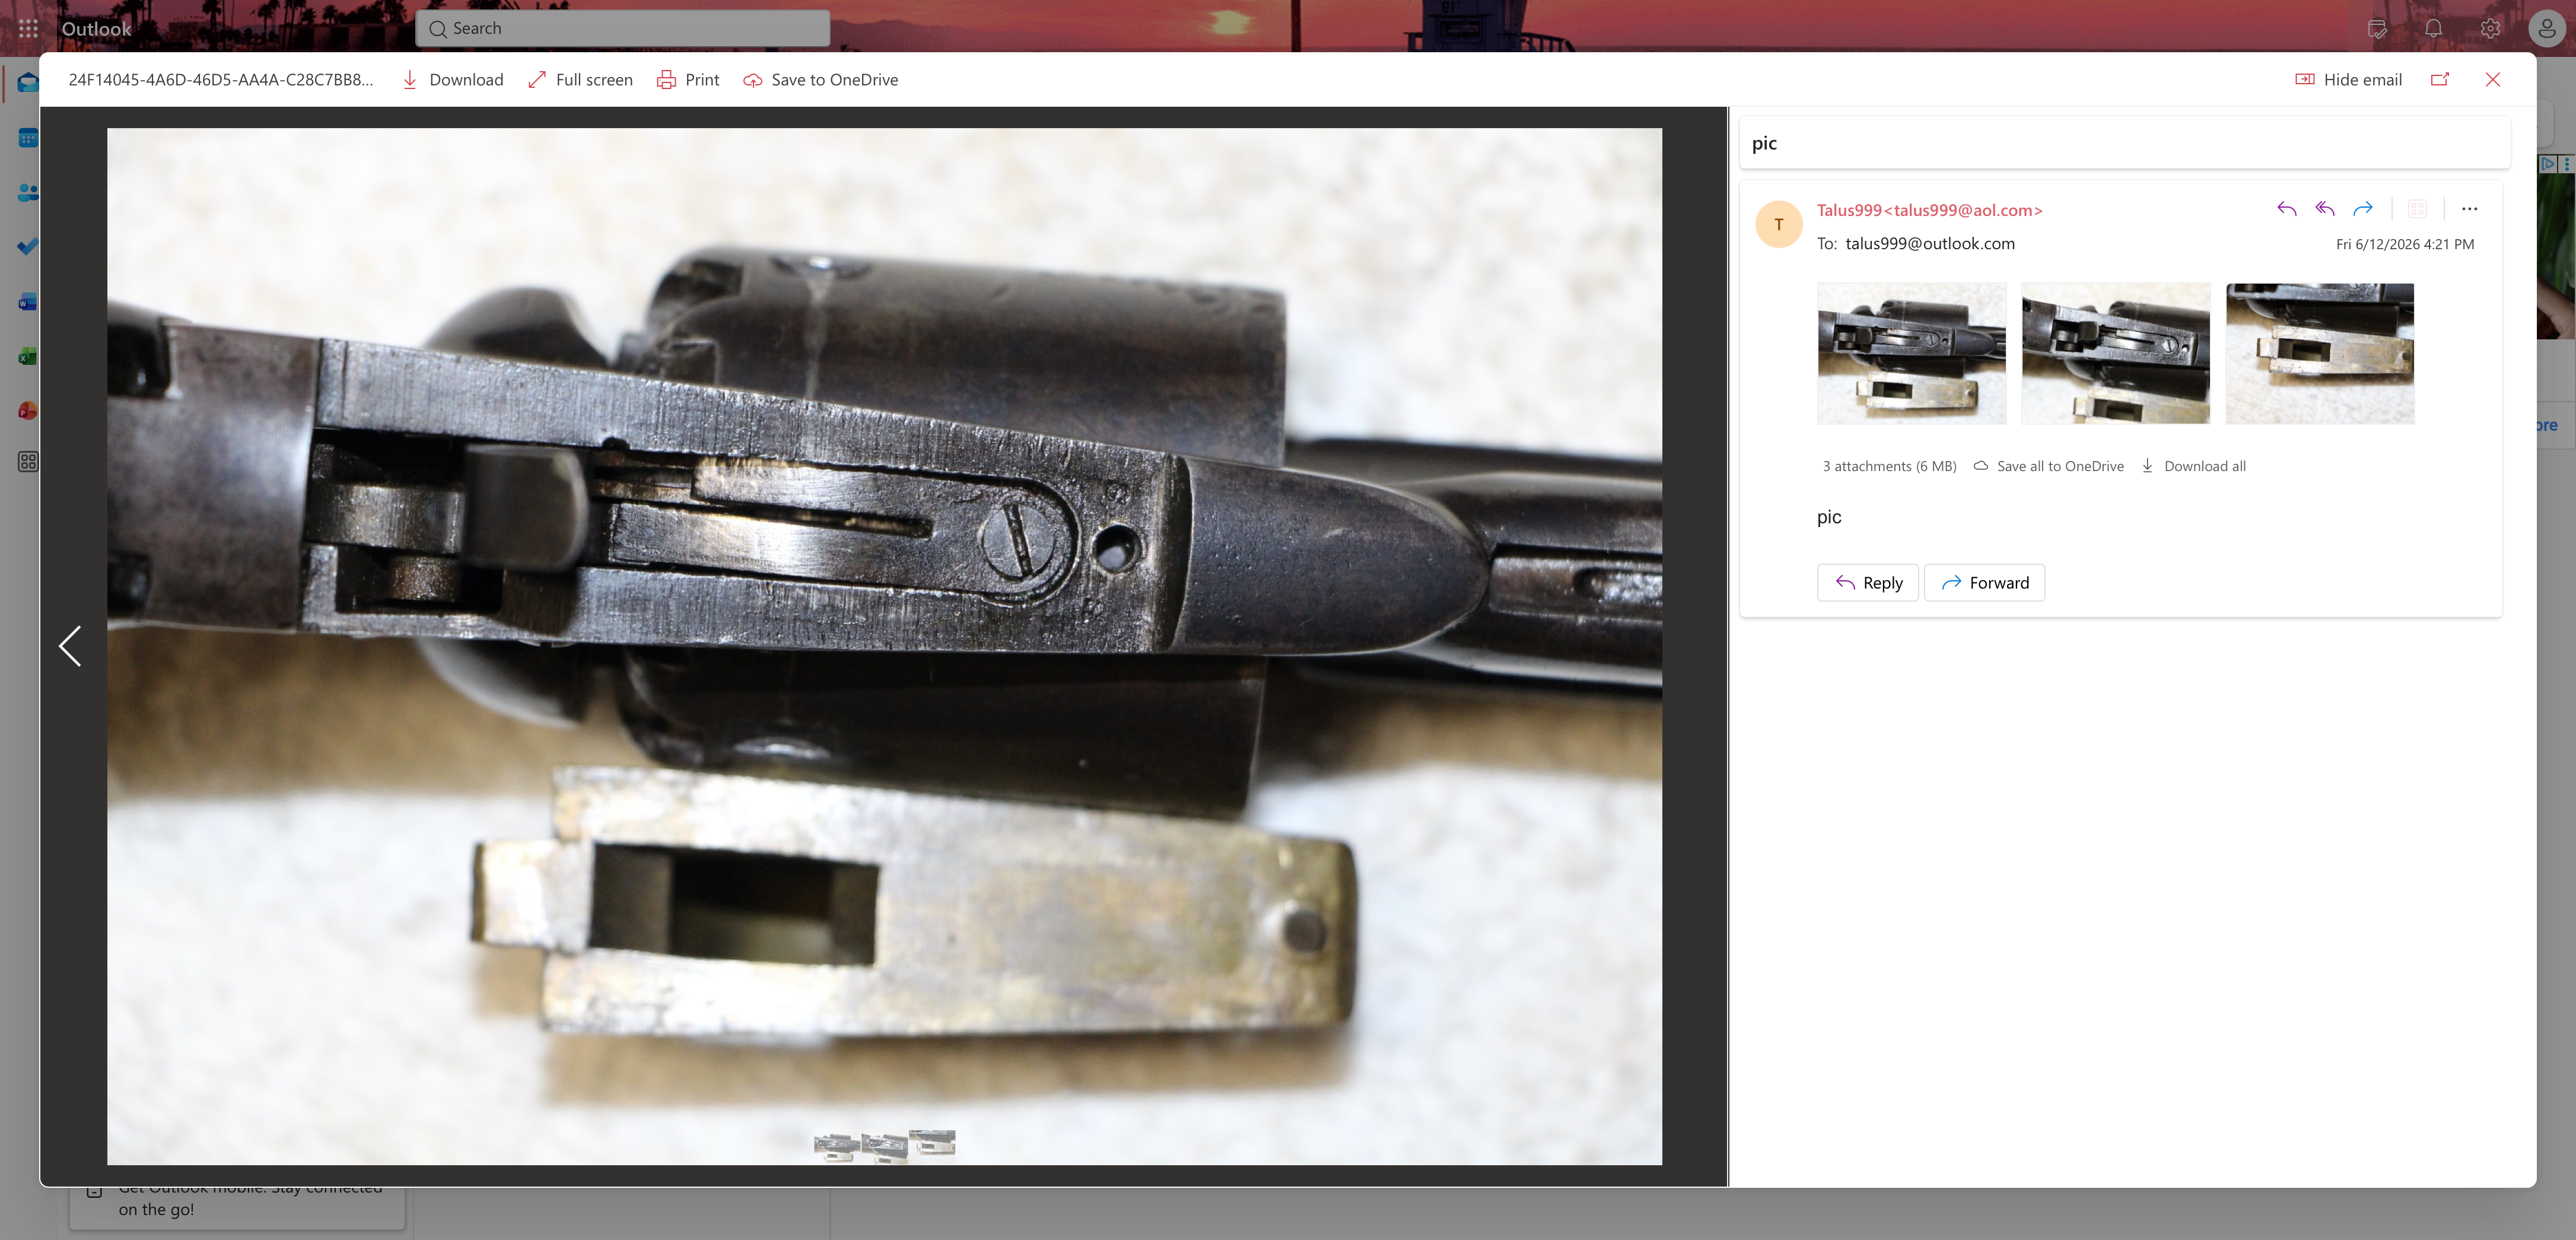
Task: Open the notifications bell
Action: coord(2434,29)
